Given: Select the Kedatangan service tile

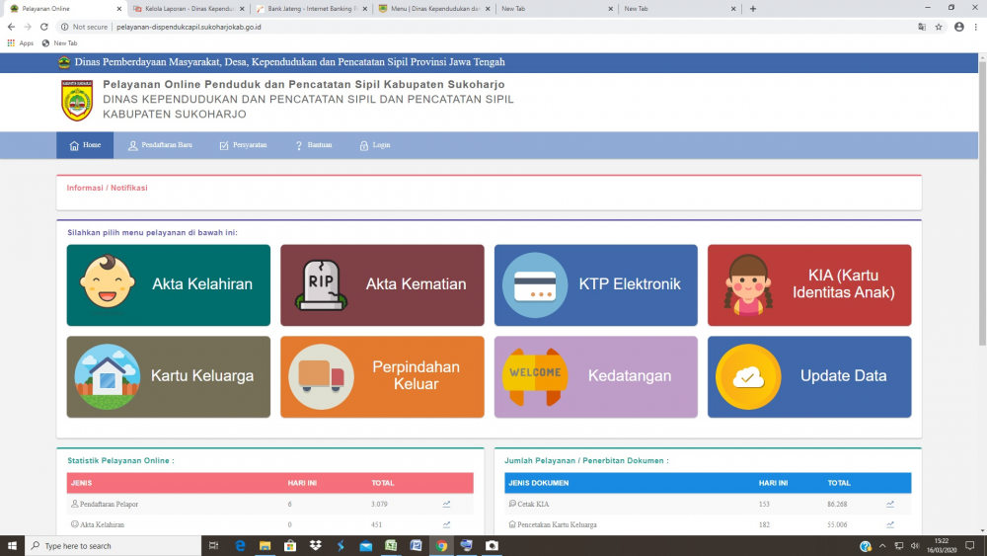Looking at the screenshot, I should (x=595, y=376).
